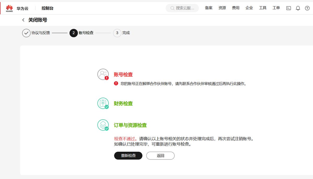Click the green 订单与资源检查 heading
This screenshot has height=179, width=313.
tap(130, 125)
